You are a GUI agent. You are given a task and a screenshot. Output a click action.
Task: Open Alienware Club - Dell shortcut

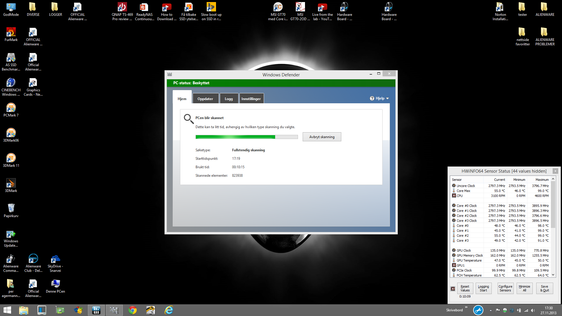pos(33,263)
